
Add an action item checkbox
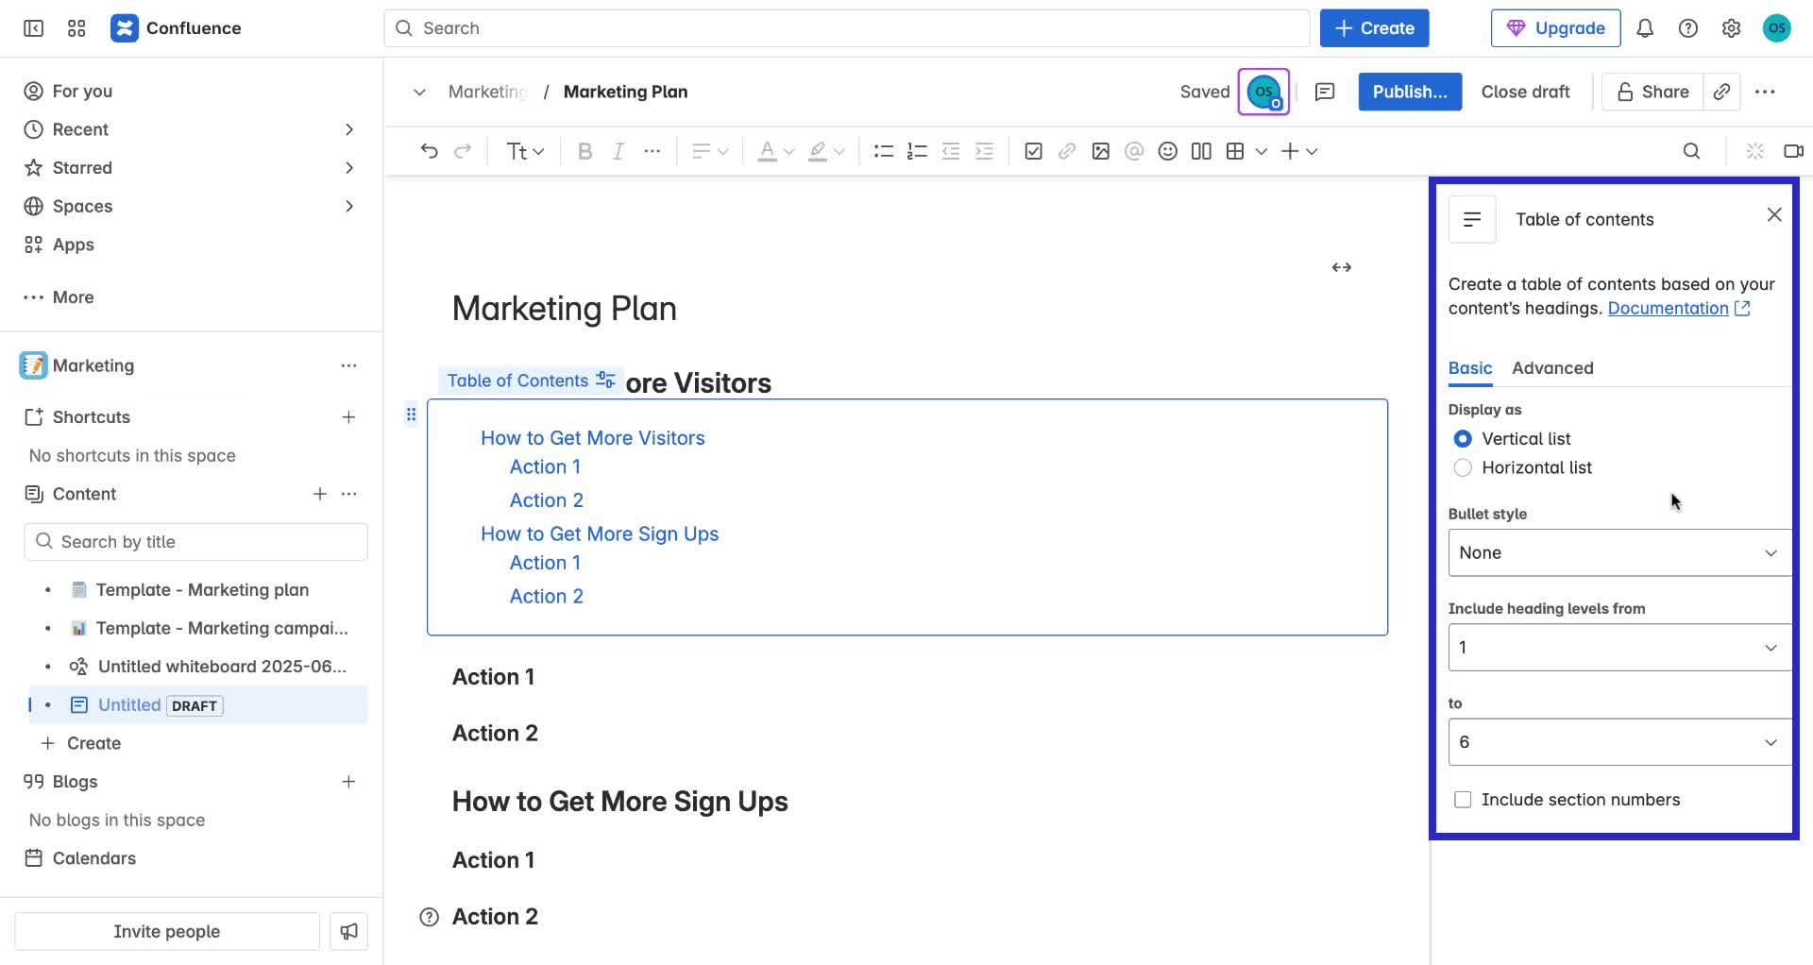click(1034, 151)
